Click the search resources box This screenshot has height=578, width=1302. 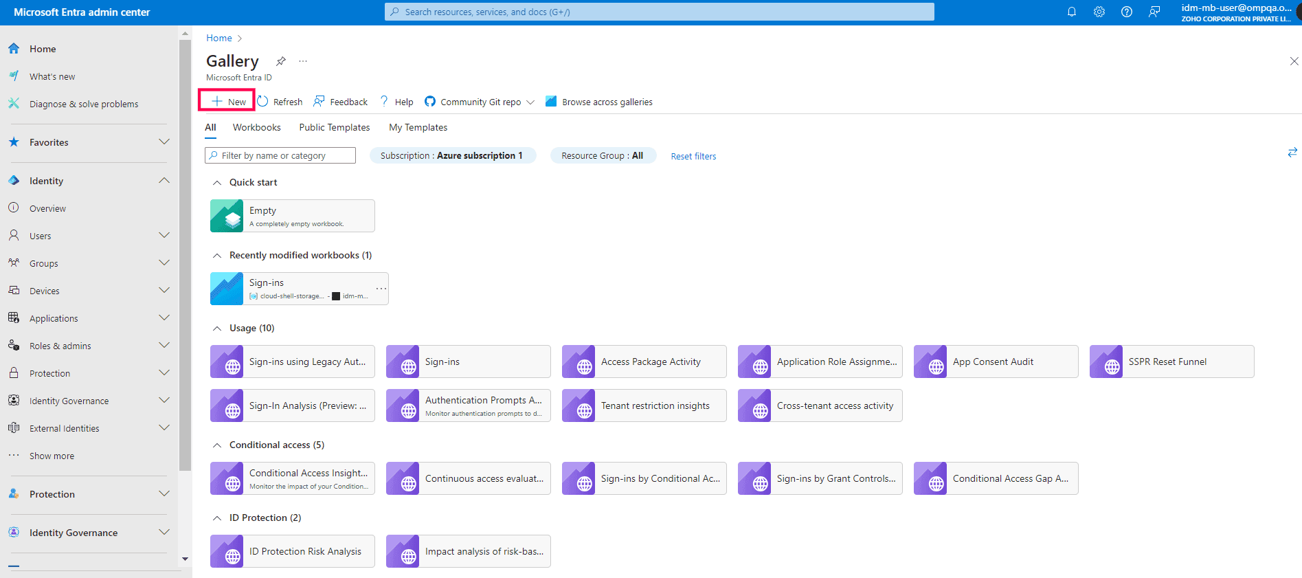tap(660, 12)
